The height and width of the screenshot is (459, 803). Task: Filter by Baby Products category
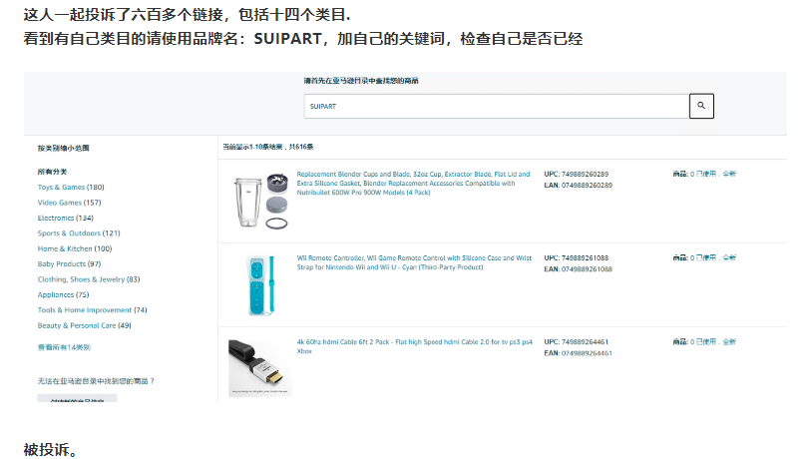tap(69, 263)
